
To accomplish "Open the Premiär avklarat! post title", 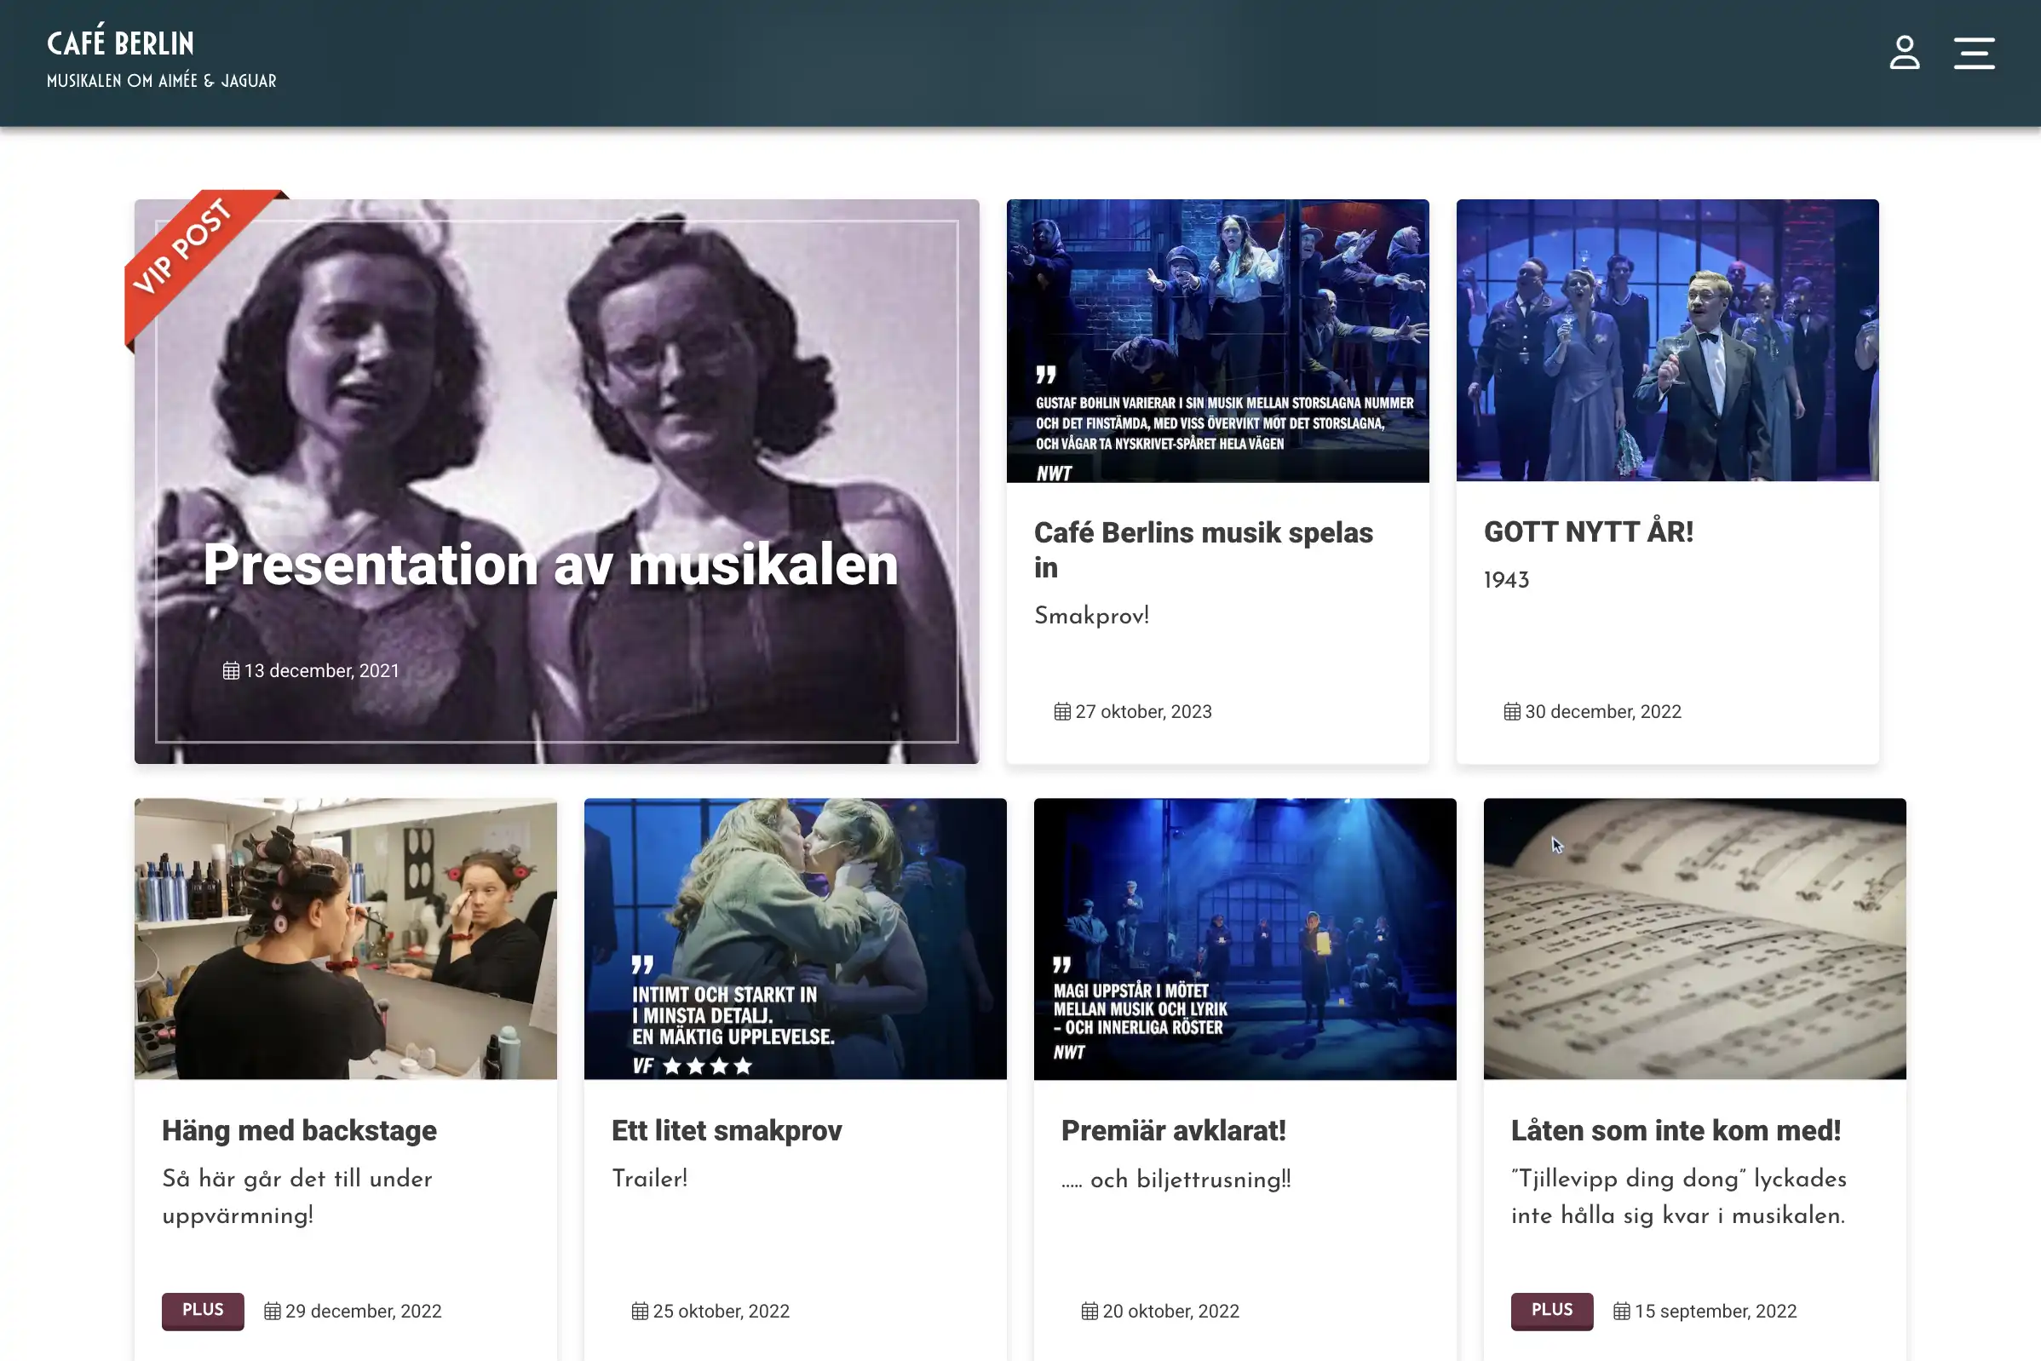I will pos(1173,1130).
